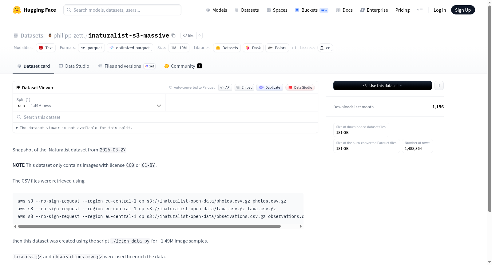Open the more options kebab menu

(x=439, y=86)
